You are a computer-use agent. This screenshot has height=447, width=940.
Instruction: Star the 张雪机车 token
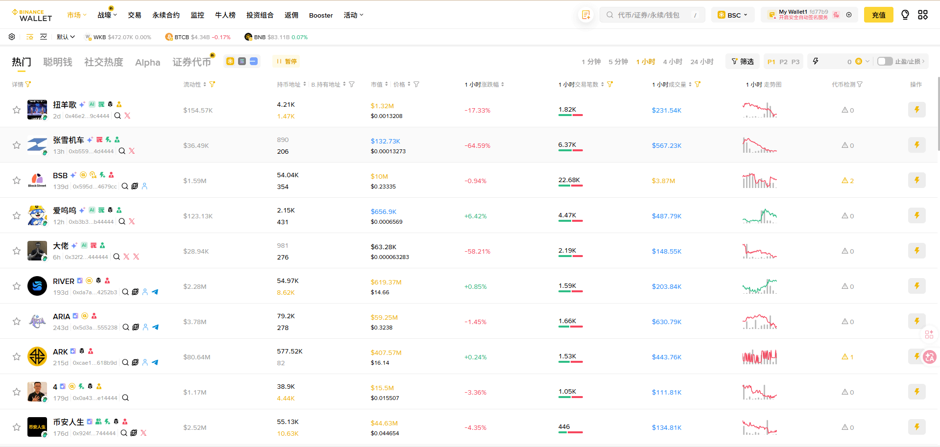[x=17, y=145]
